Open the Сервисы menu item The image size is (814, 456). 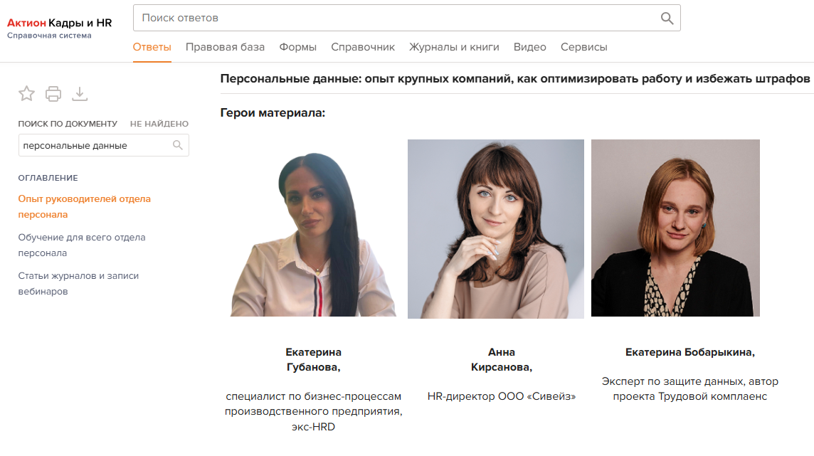point(584,47)
